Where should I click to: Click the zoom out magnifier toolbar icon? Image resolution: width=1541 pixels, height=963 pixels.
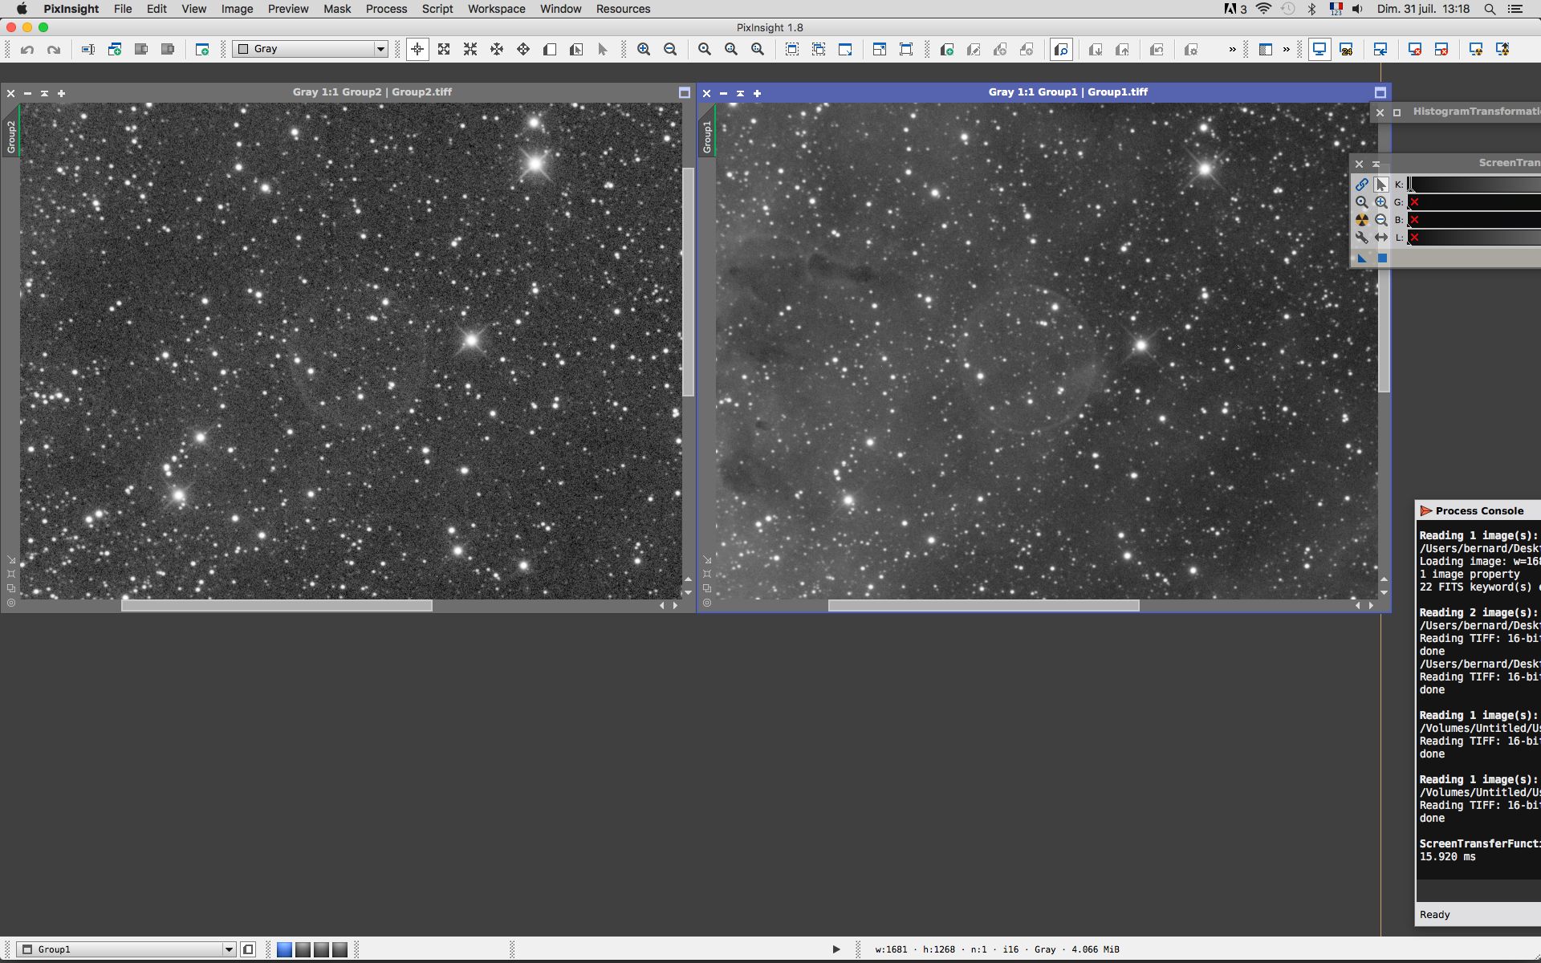click(x=670, y=50)
